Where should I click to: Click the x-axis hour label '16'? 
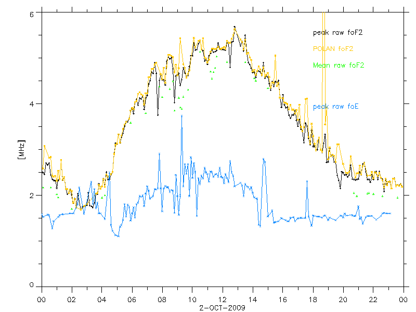click(x=283, y=300)
